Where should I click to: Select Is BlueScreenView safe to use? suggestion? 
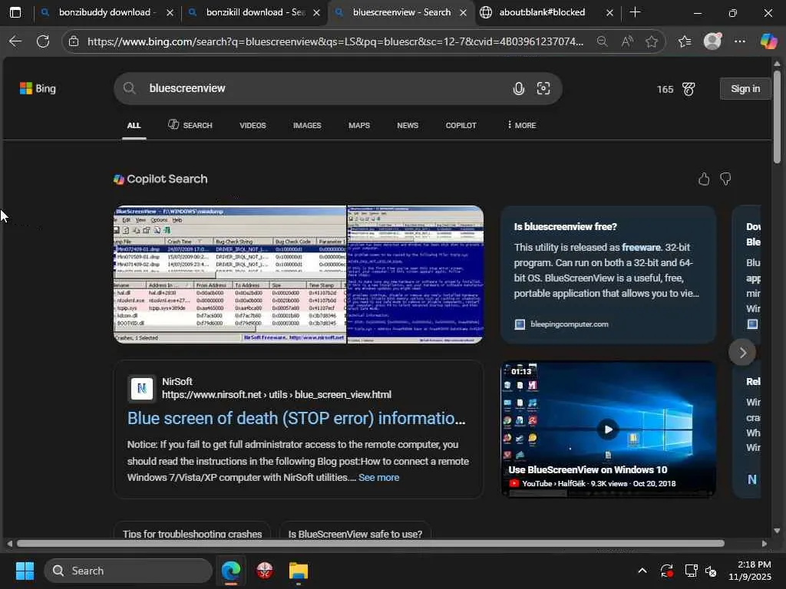coord(355,532)
